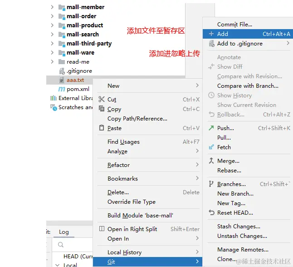Click the Copy pages icon
Viewport: 293px width, 267px height.
click(x=102, y=109)
